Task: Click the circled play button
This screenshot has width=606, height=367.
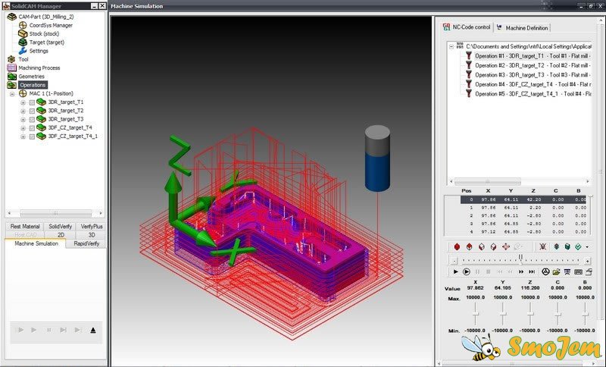Action: point(467,272)
